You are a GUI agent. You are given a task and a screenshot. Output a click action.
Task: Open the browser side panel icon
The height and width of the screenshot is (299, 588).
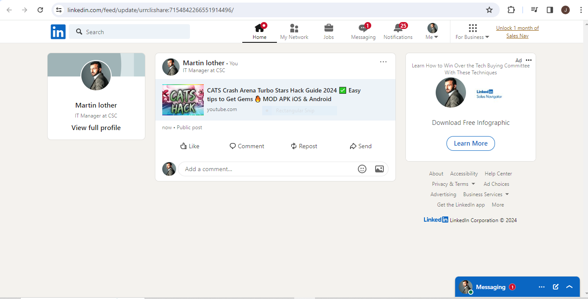[550, 10]
